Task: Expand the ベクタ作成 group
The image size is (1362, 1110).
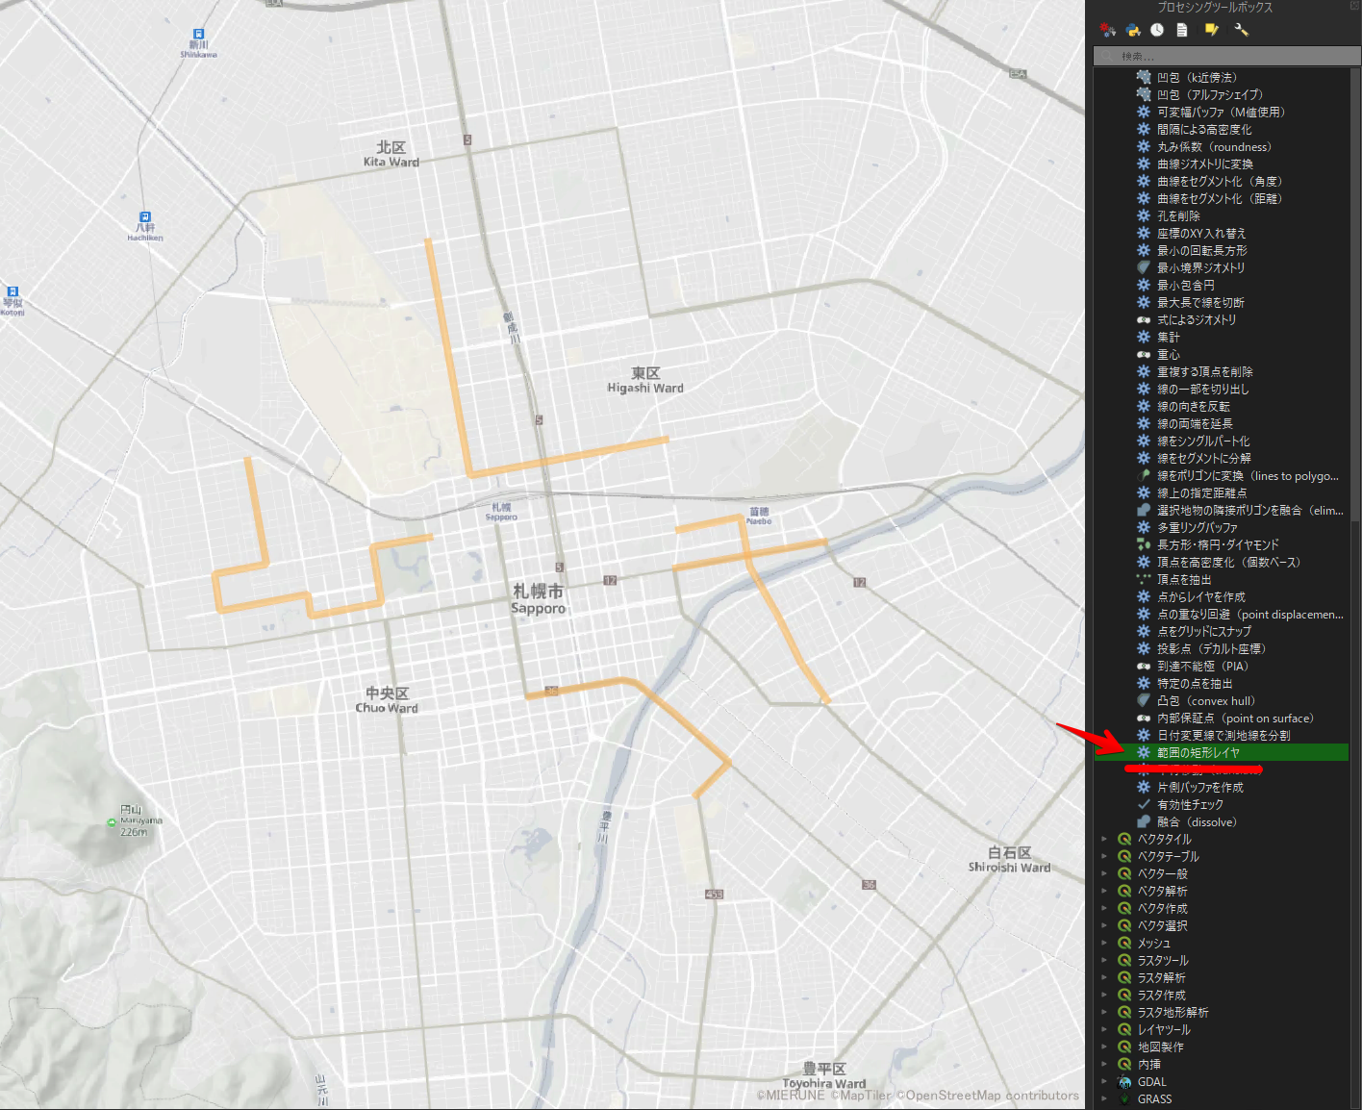Action: pos(1104,908)
